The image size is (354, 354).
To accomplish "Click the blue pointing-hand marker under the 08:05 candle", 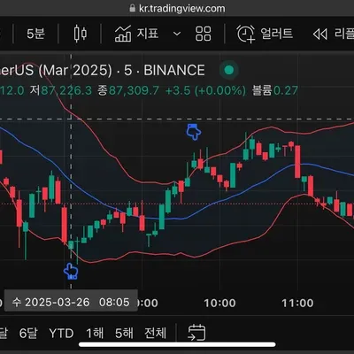I will tap(71, 272).
